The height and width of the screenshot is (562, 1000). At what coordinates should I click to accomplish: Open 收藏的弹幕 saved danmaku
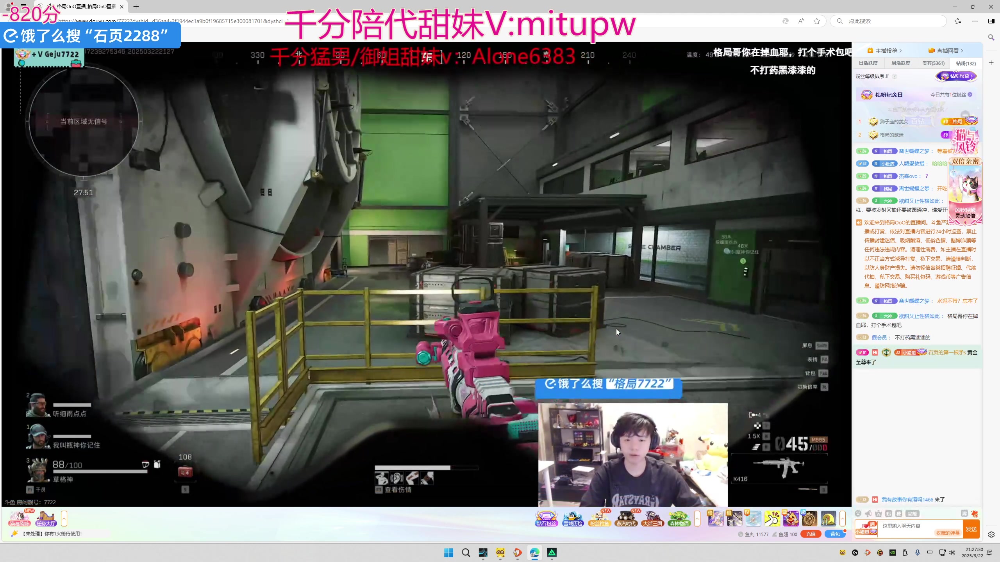click(948, 533)
